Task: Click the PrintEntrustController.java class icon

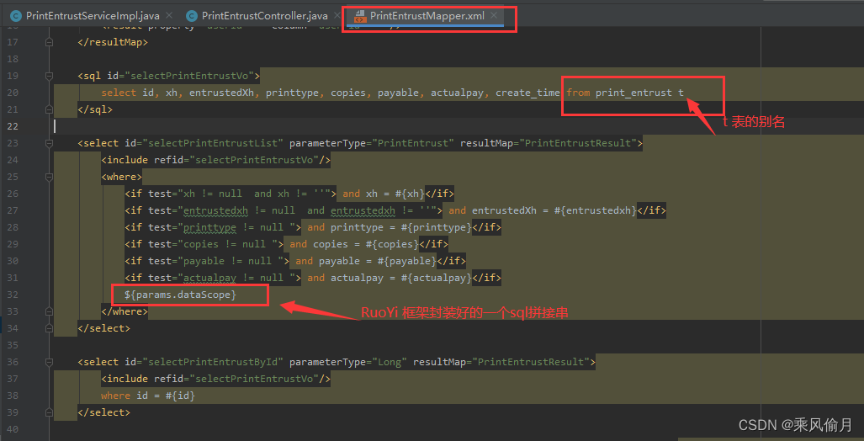Action: pyautogui.click(x=192, y=16)
